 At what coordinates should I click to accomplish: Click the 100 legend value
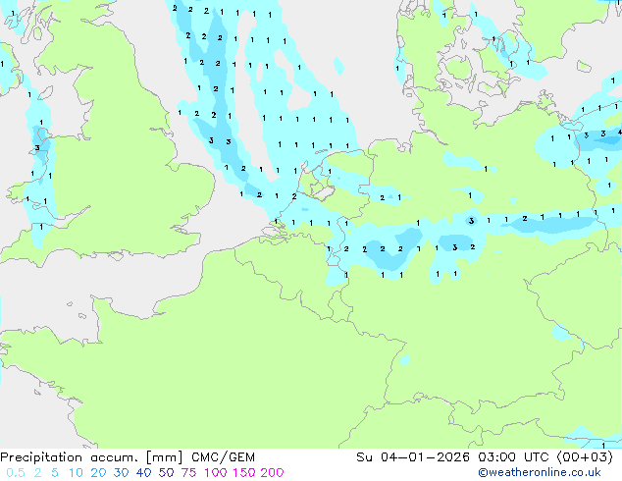216,473
